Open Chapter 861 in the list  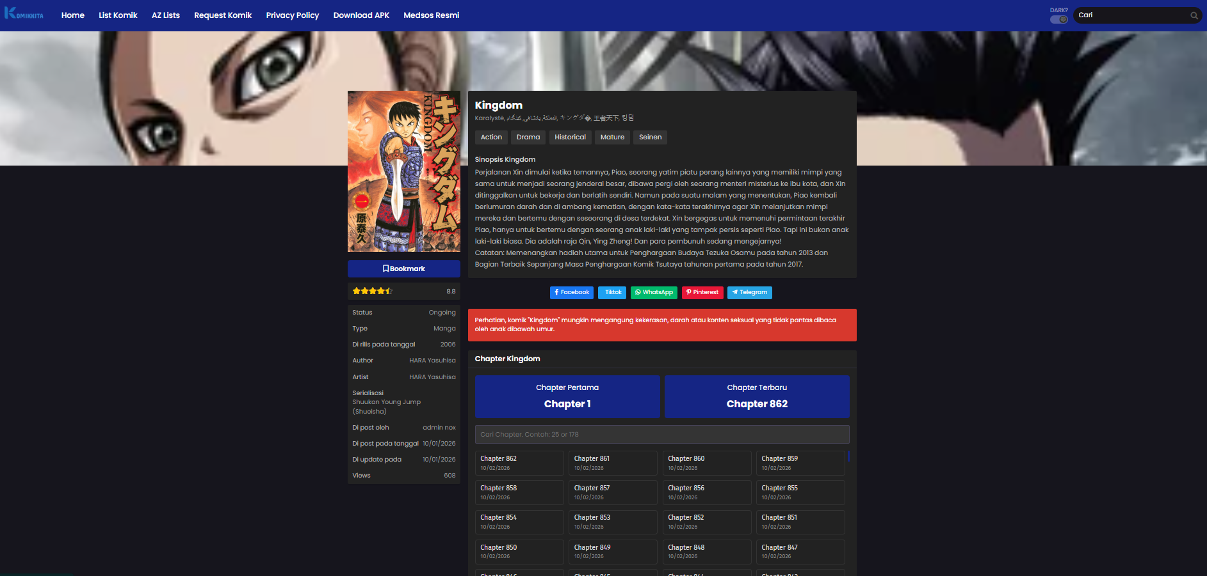(x=613, y=463)
